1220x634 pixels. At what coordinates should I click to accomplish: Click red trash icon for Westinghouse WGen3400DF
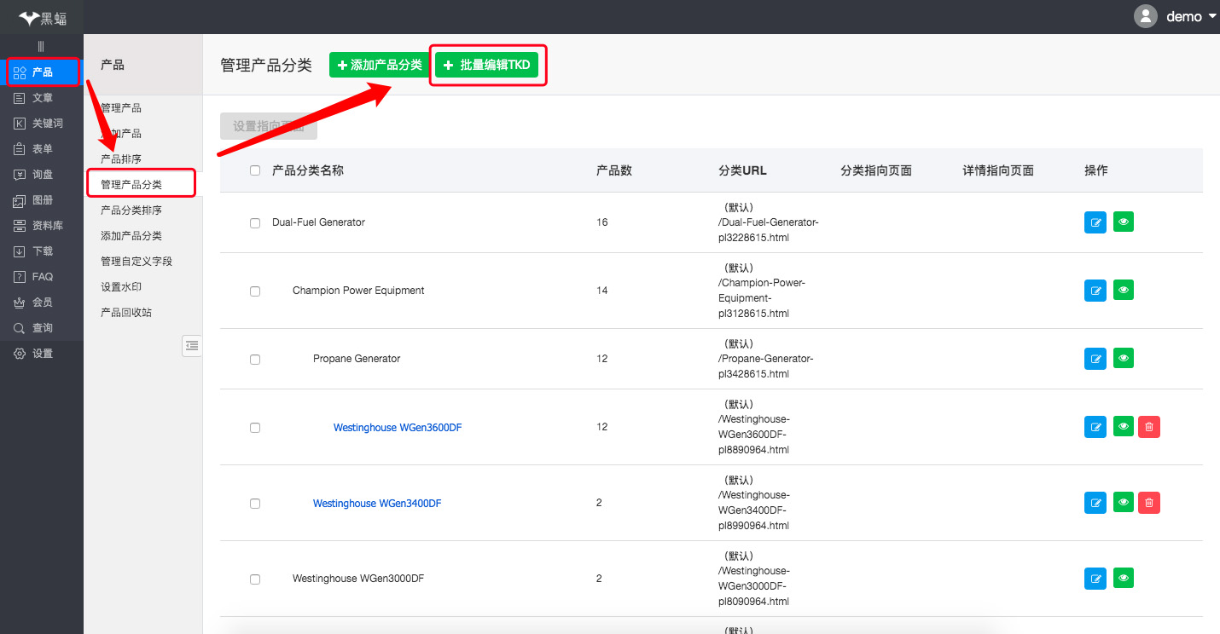(x=1149, y=503)
